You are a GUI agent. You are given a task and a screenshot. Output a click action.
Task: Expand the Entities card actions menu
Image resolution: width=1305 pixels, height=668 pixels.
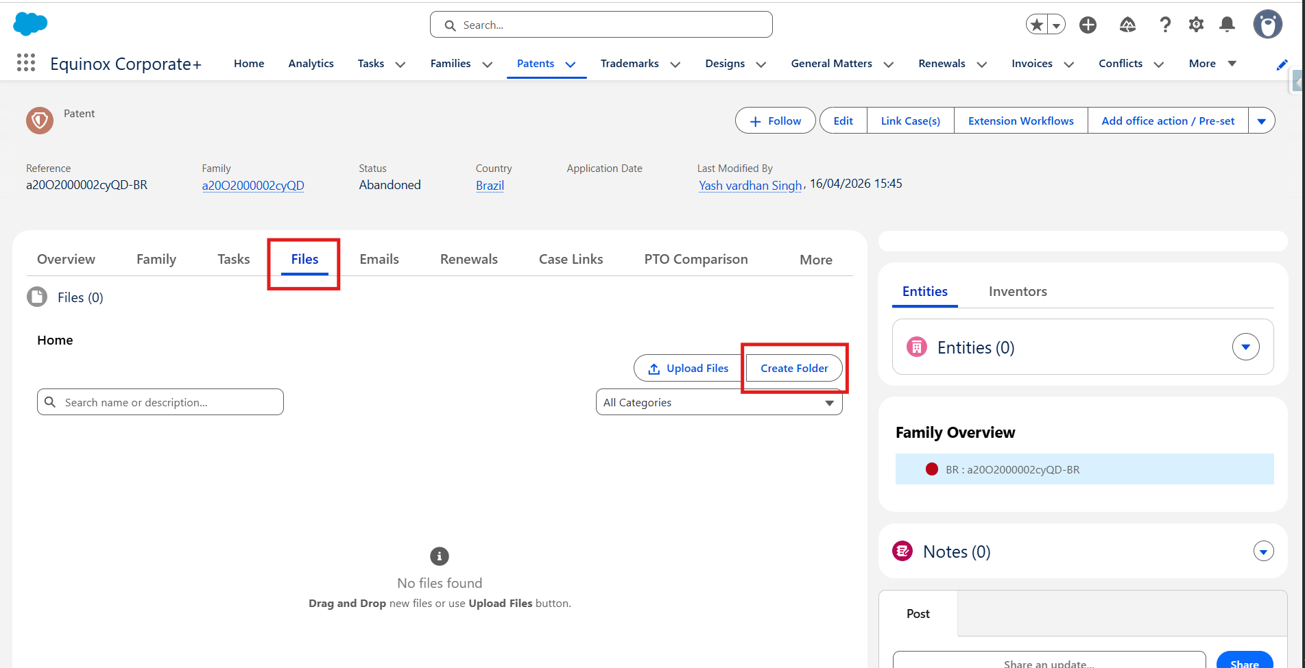[x=1245, y=347]
